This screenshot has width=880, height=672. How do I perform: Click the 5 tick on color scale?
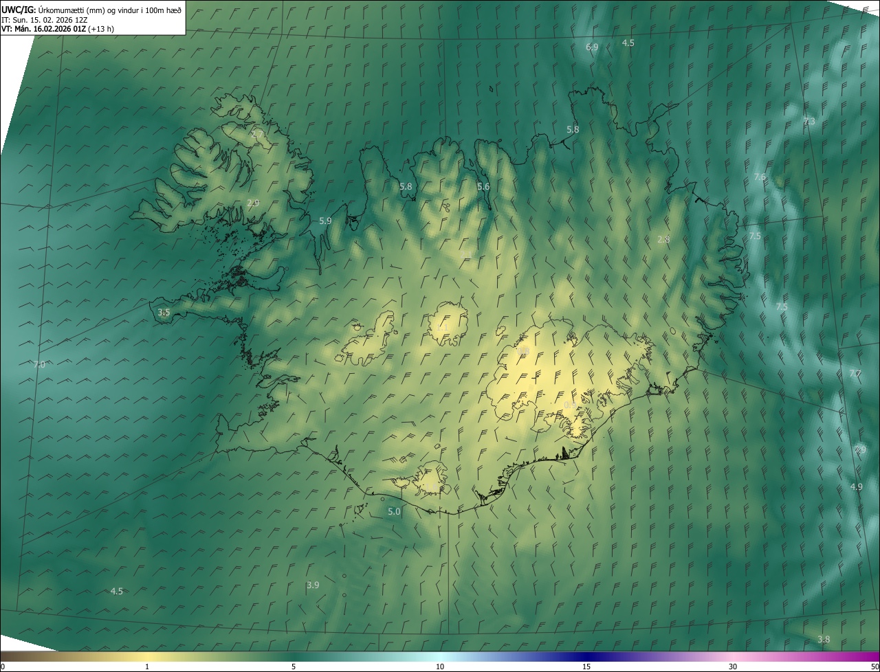pyautogui.click(x=294, y=667)
